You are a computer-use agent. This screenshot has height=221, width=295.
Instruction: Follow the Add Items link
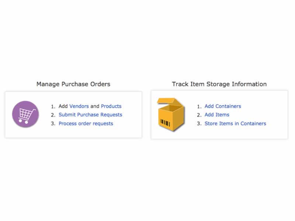click(x=217, y=115)
